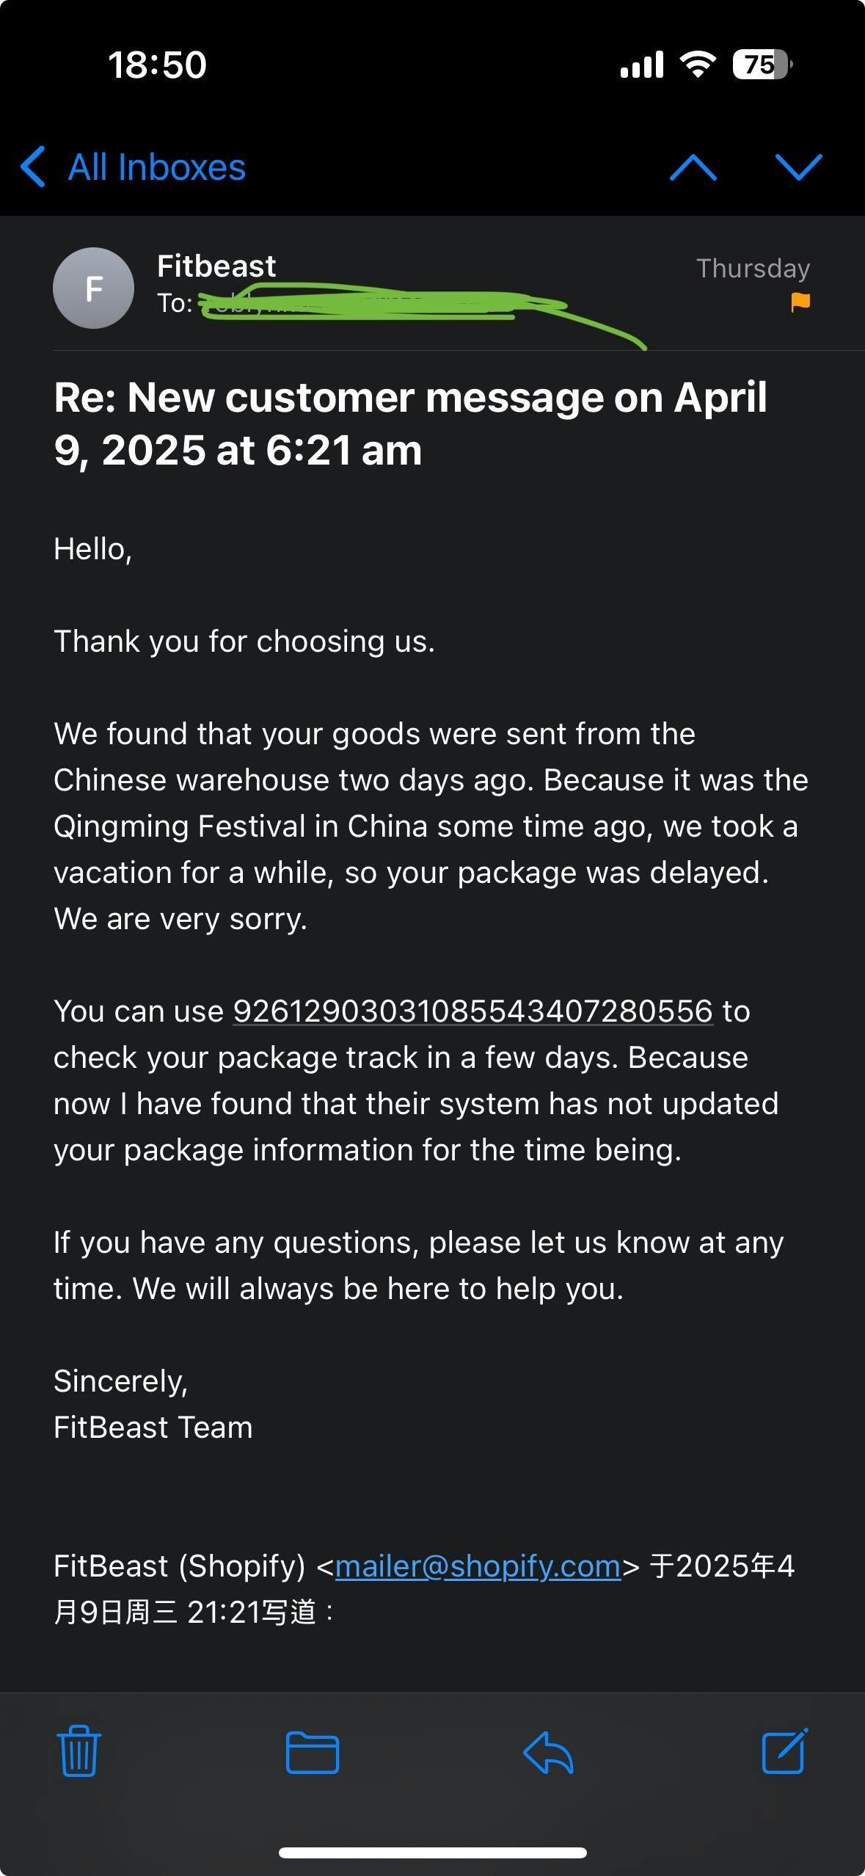This screenshot has width=865, height=1876.
Task: Tap the battery indicator in status bar
Action: click(x=762, y=65)
